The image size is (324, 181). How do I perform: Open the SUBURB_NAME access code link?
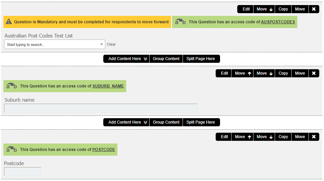[x=108, y=86]
